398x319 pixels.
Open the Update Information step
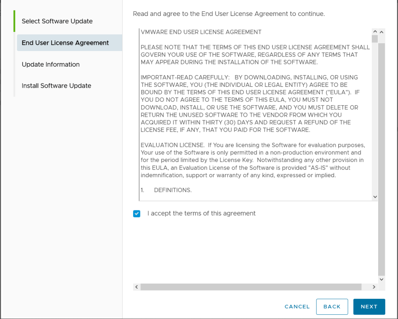51,64
